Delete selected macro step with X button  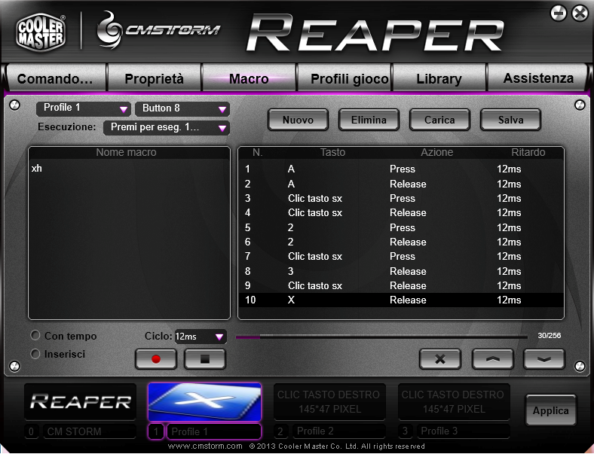click(440, 359)
